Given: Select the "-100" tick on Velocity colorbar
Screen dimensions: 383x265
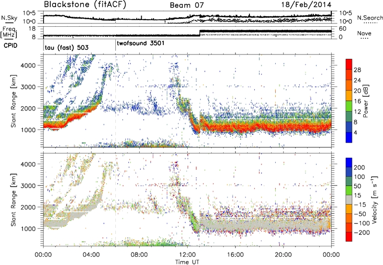Looking at the screenshot, I should click(362, 223).
